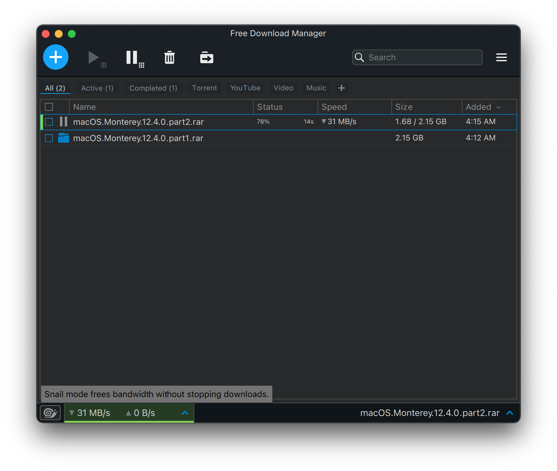Viewport: 557px width, 471px height.
Task: Sort by the Name column header
Action: (x=161, y=107)
